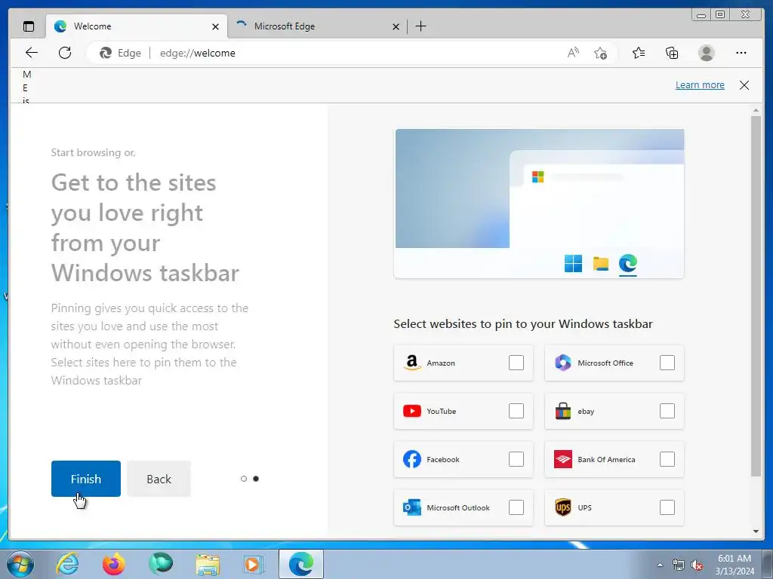Open the tab actions menu icon
Screen dimensions: 773x579
point(29,26)
